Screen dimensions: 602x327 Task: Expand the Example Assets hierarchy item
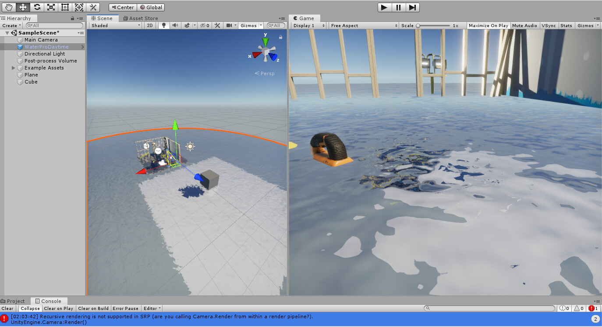(13, 68)
